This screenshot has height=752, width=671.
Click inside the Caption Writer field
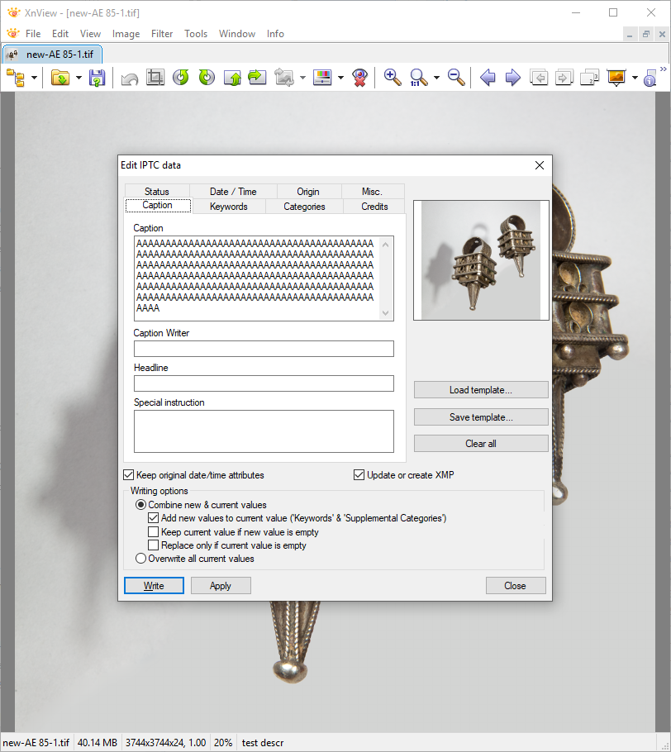(264, 349)
